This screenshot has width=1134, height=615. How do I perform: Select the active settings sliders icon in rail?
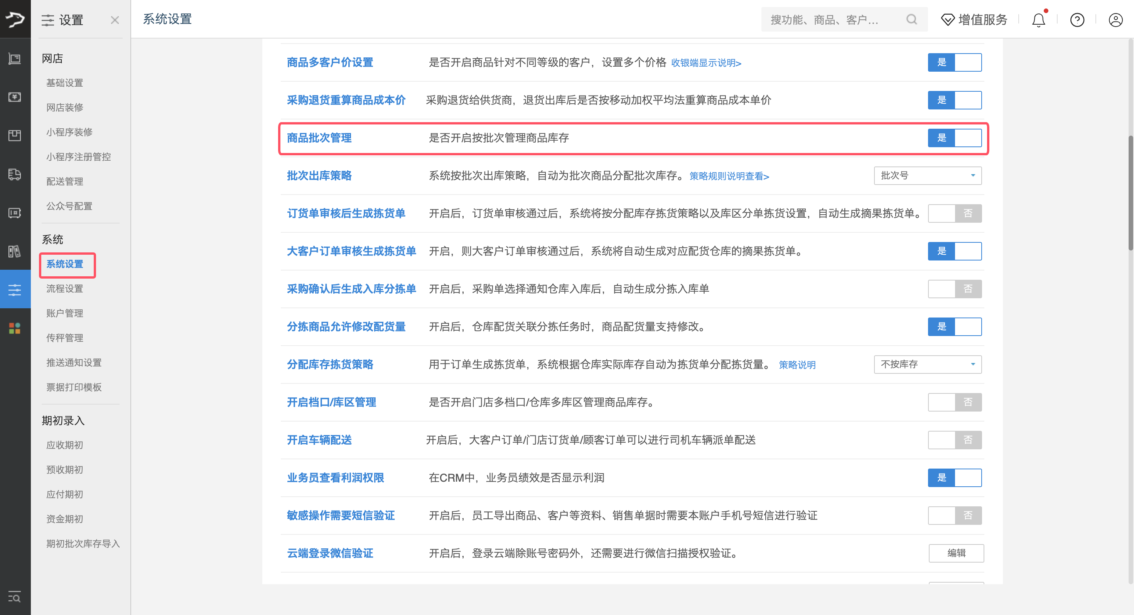click(x=15, y=289)
